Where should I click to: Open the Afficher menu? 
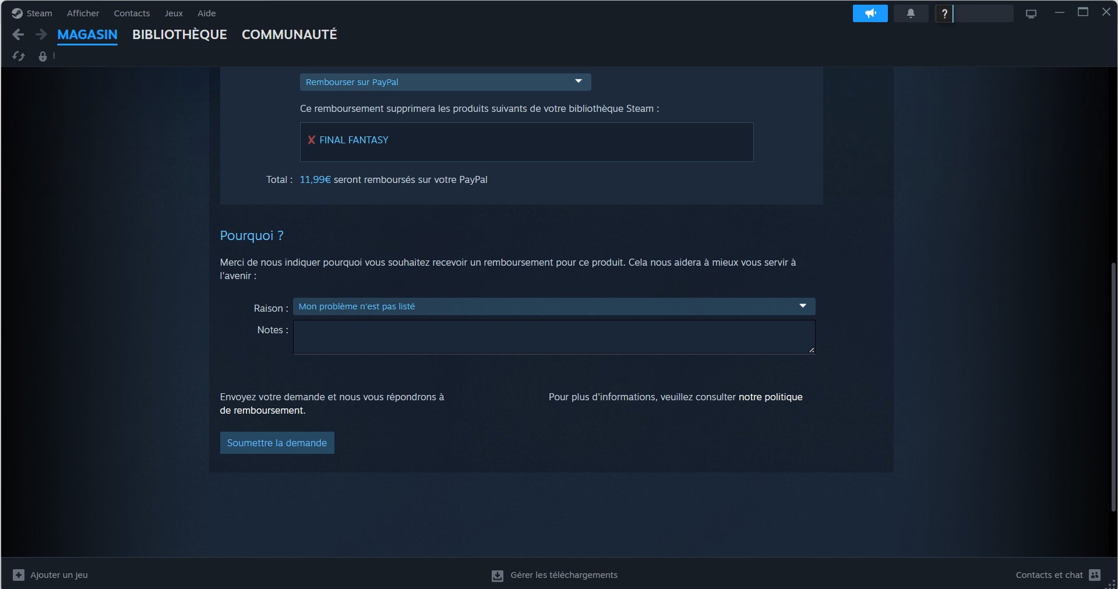(82, 13)
